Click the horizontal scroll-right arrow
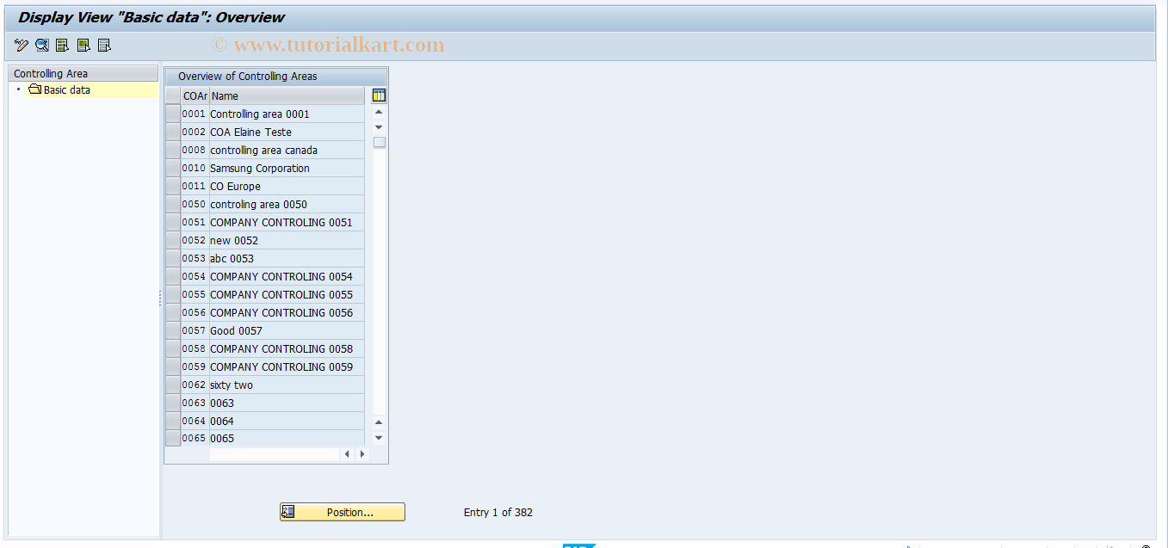This screenshot has height=548, width=1168. tap(362, 454)
